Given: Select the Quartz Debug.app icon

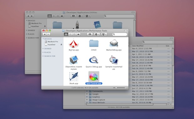Looking at the screenshot, I should click(x=94, y=60).
